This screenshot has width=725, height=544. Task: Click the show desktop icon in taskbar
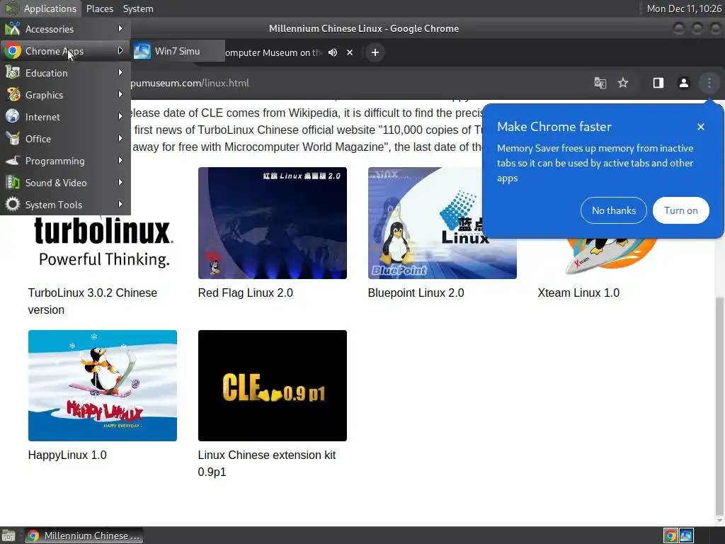pyautogui.click(x=8, y=536)
